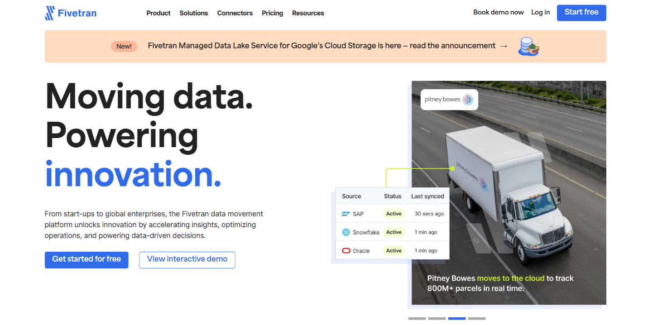Viewport: 653px width, 325px height.
Task: Click the Fivetran logo
Action: [x=71, y=13]
